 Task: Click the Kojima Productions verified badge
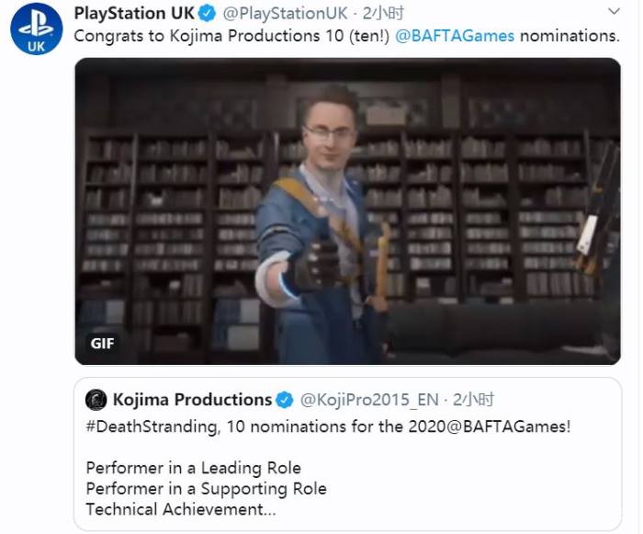pos(285,400)
